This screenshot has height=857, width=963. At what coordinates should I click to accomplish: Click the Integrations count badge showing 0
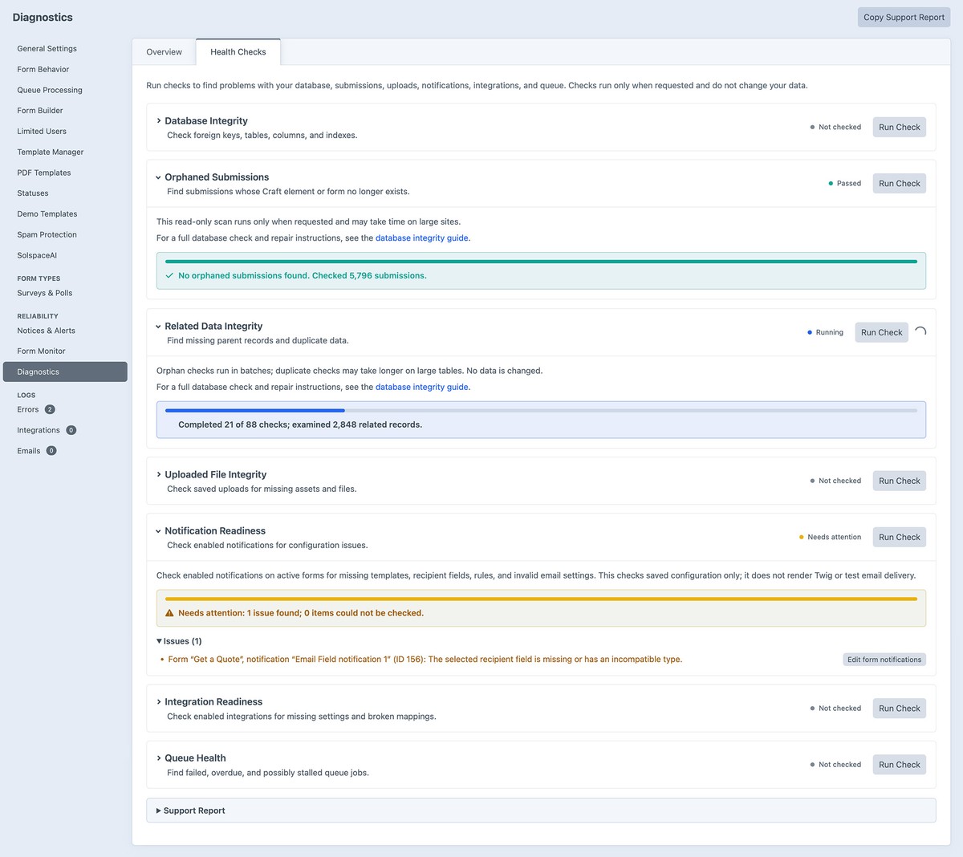click(71, 430)
